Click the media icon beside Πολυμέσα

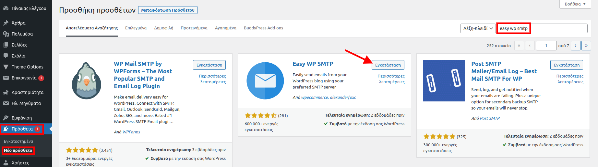(6, 34)
